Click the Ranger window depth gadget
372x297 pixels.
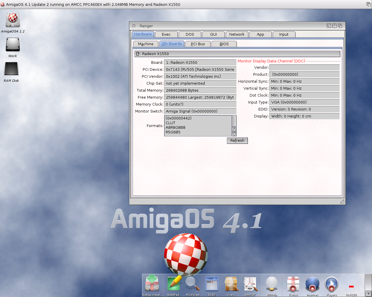[340, 26]
